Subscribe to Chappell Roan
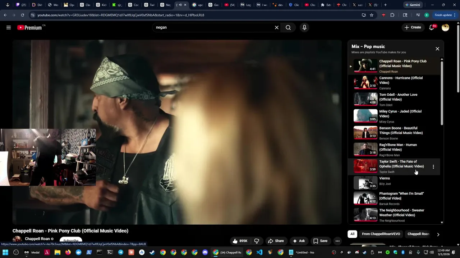 (71, 240)
